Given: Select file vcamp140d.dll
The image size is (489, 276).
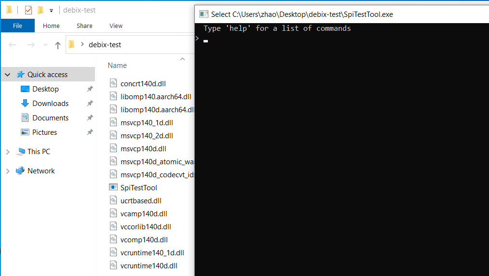Looking at the screenshot, I should click(144, 214).
